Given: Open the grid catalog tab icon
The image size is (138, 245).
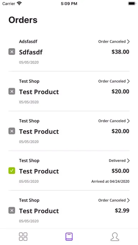Looking at the screenshot, I should coord(23,237).
